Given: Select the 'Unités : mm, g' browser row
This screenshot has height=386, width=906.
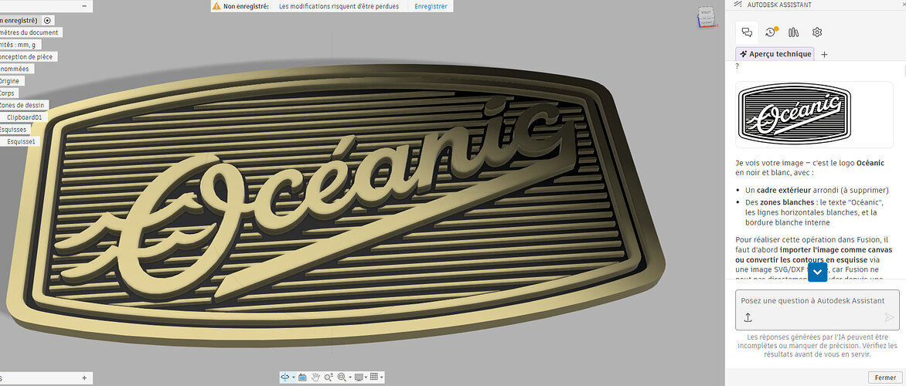Looking at the screenshot, I should [19, 45].
